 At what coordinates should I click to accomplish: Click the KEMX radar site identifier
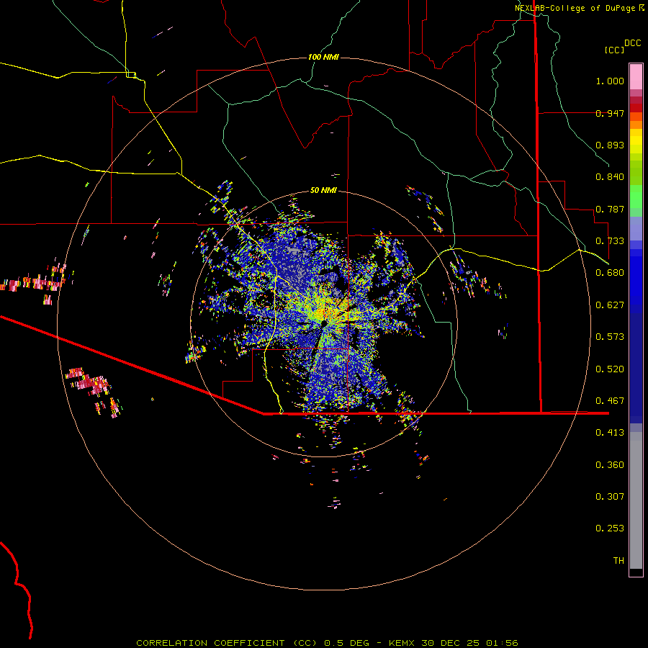(402, 643)
